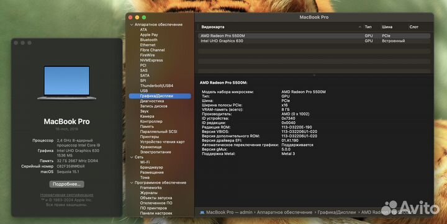447x224 pixels.
Task: Select Звук in the sidebar
Action: tap(144, 112)
